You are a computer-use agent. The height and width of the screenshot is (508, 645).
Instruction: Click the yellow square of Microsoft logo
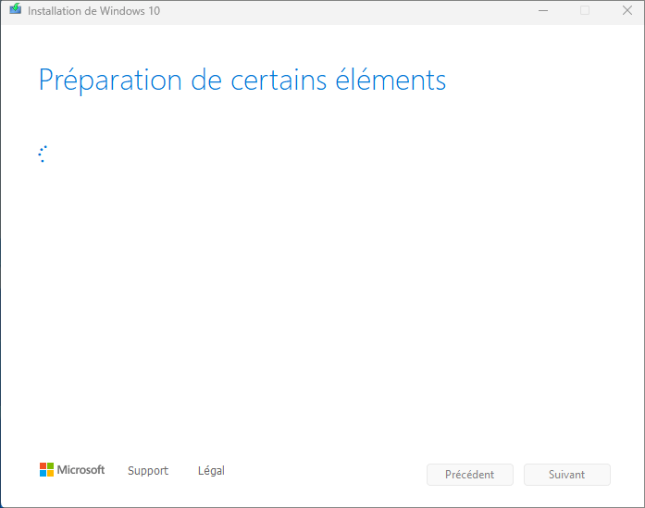[50, 474]
